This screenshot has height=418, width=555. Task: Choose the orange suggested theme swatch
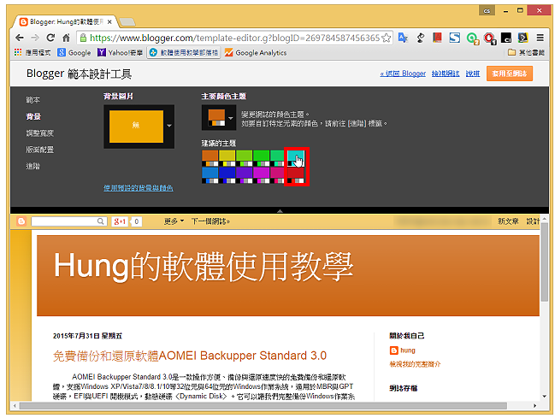tap(210, 158)
